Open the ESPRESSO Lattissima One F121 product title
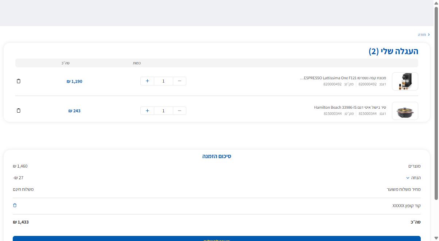The image size is (439, 241). pos(343,78)
